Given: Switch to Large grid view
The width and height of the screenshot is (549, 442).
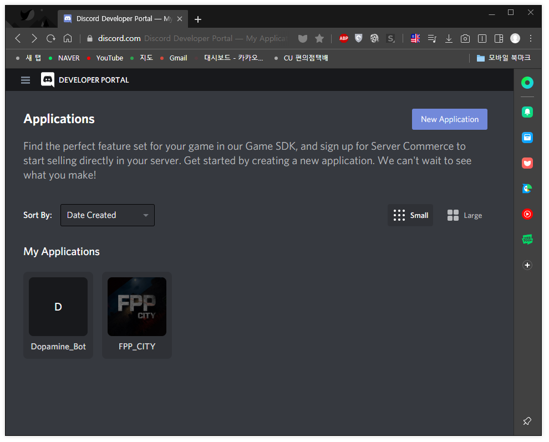Looking at the screenshot, I should (x=464, y=215).
